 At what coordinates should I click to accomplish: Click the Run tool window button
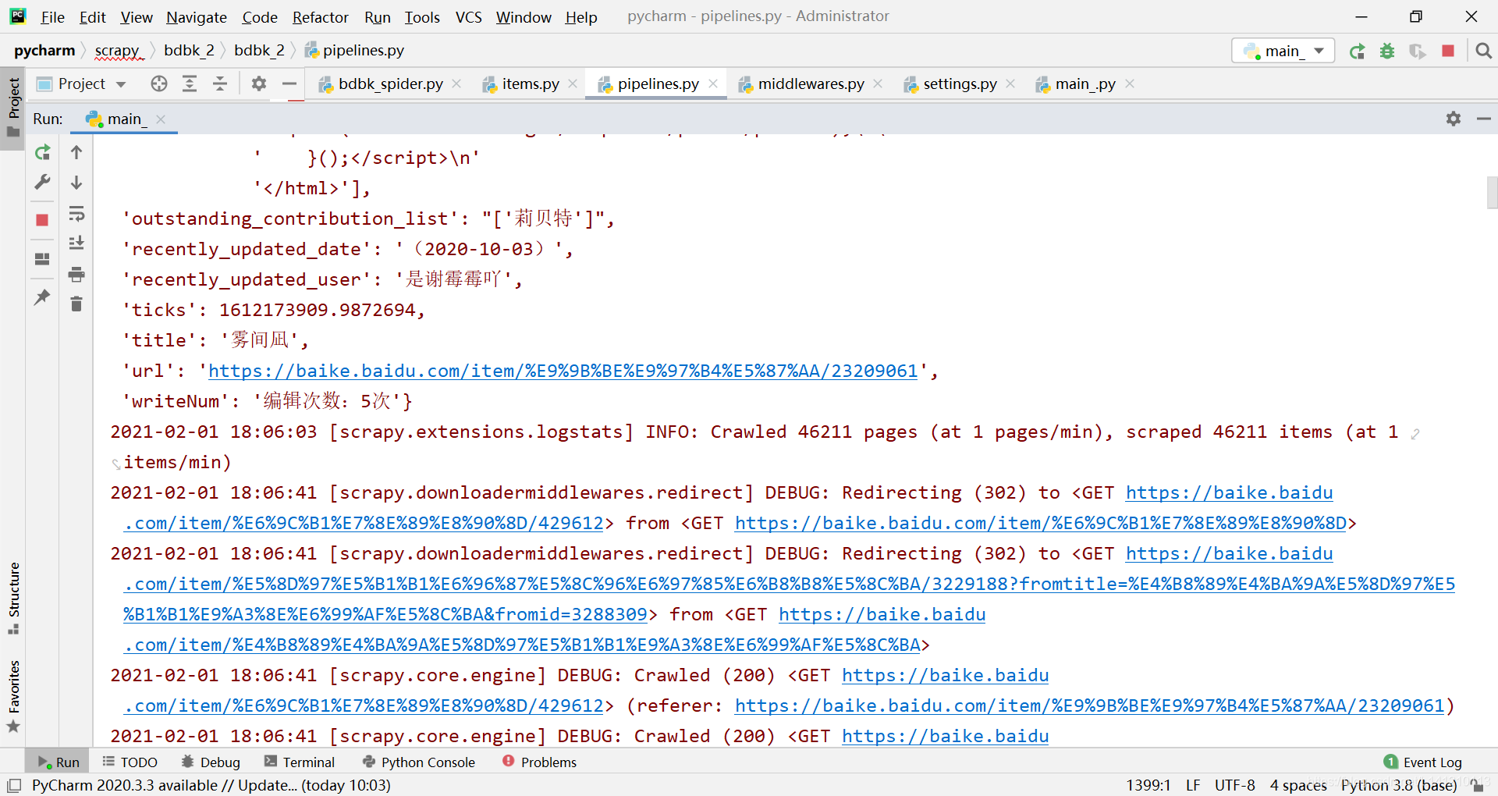59,762
